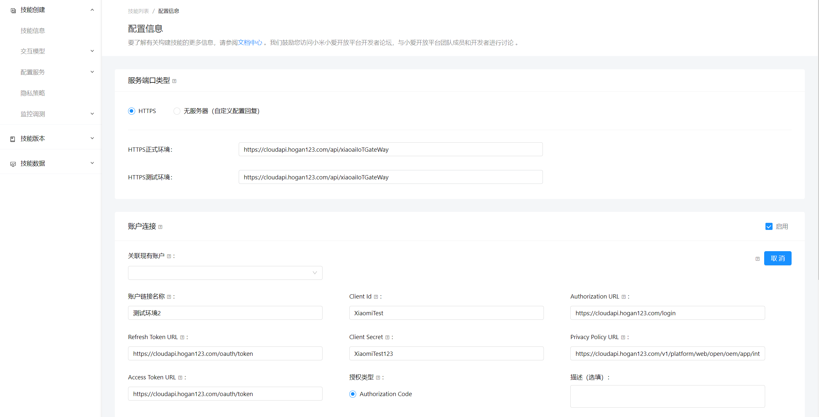
Task: Collapse the 技能创建 menu chevron
Action: pos(92,10)
